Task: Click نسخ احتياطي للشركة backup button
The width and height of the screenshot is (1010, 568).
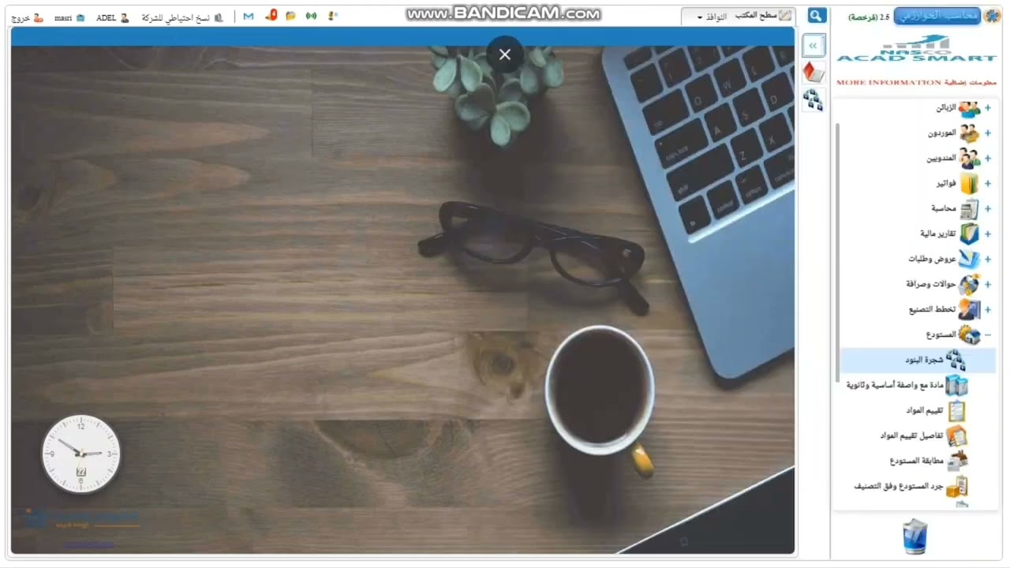Action: pos(181,17)
